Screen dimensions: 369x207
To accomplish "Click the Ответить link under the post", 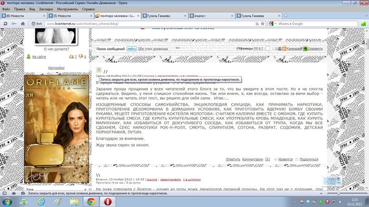I will 233,159.
